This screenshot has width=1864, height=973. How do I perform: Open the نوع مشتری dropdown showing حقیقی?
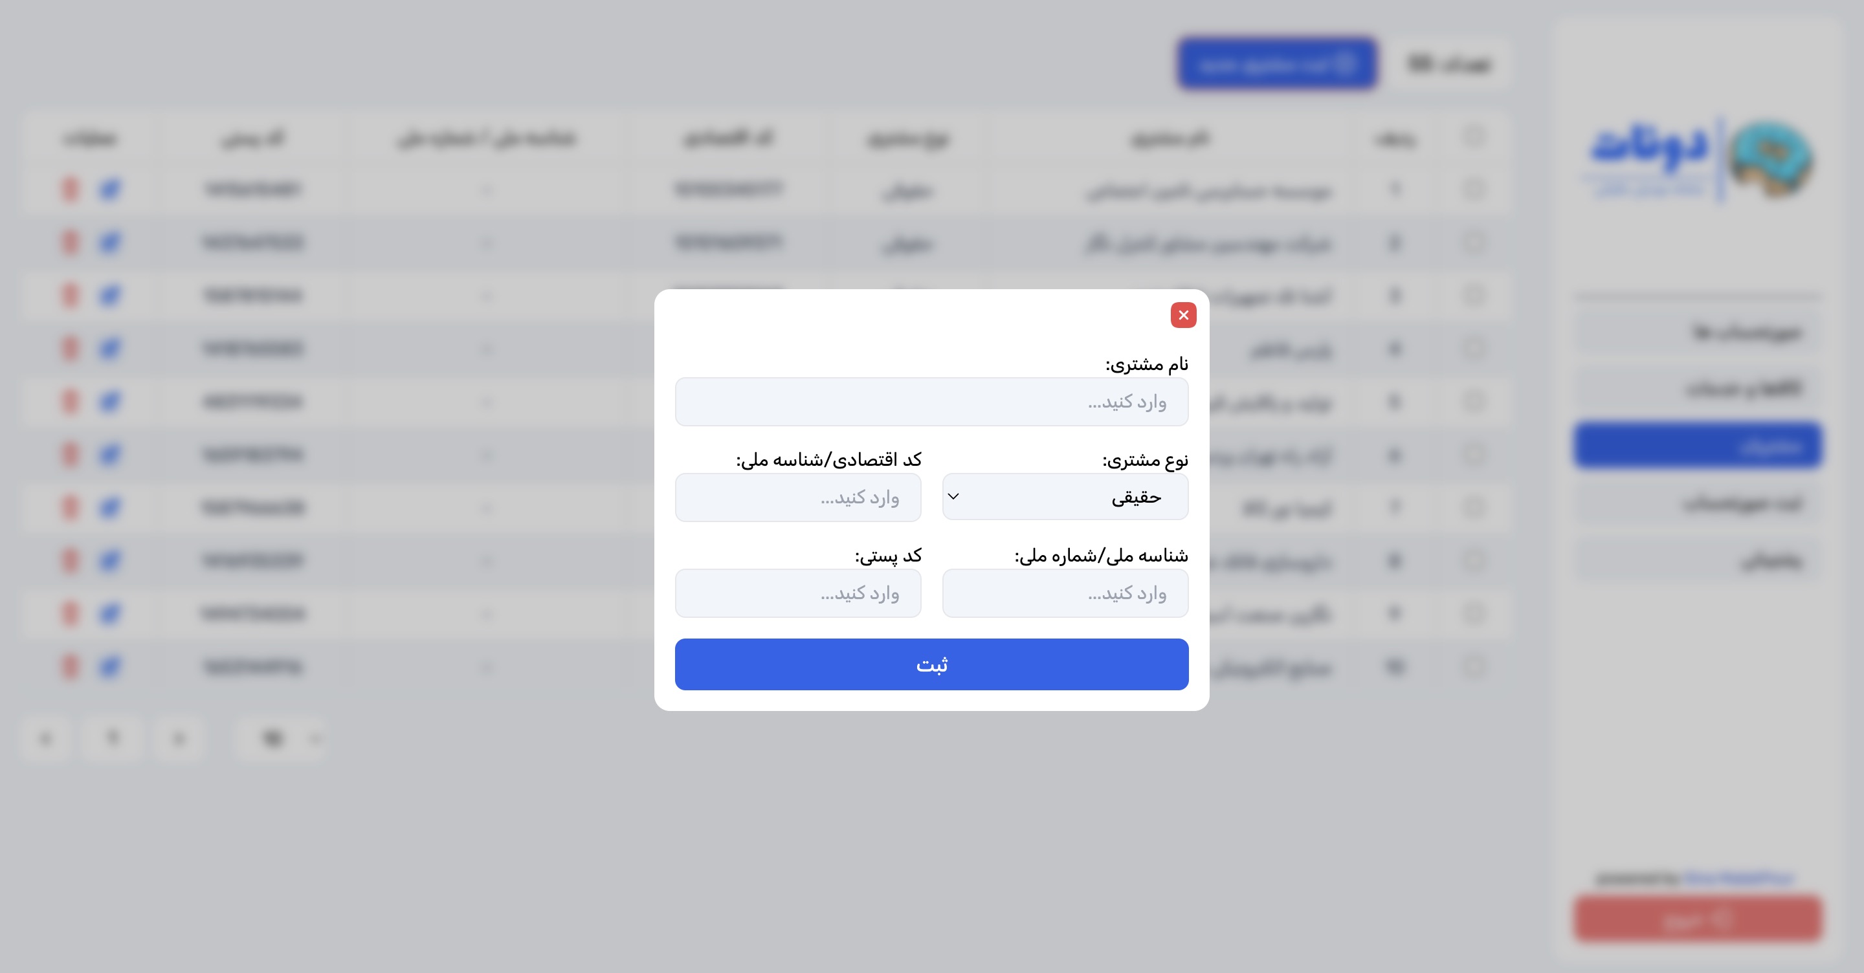click(1065, 497)
